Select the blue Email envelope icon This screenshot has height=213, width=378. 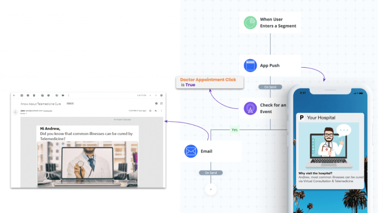[x=191, y=151]
